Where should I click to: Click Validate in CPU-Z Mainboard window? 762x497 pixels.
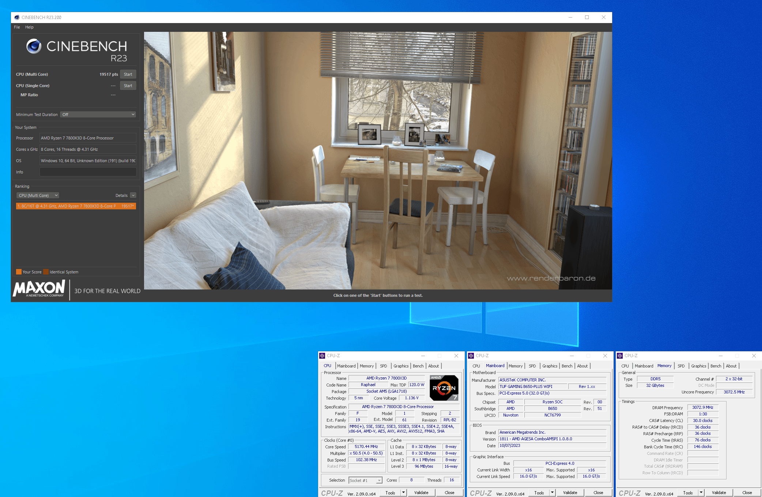point(570,493)
